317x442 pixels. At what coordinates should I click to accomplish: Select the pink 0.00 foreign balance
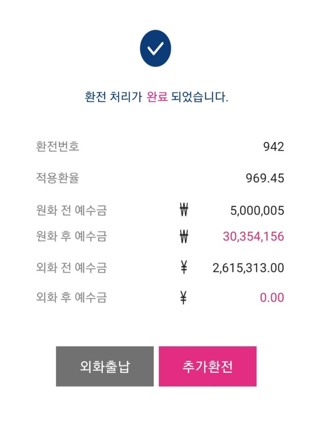(272, 298)
